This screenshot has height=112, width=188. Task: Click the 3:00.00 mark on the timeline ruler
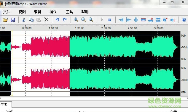[x=159, y=28]
